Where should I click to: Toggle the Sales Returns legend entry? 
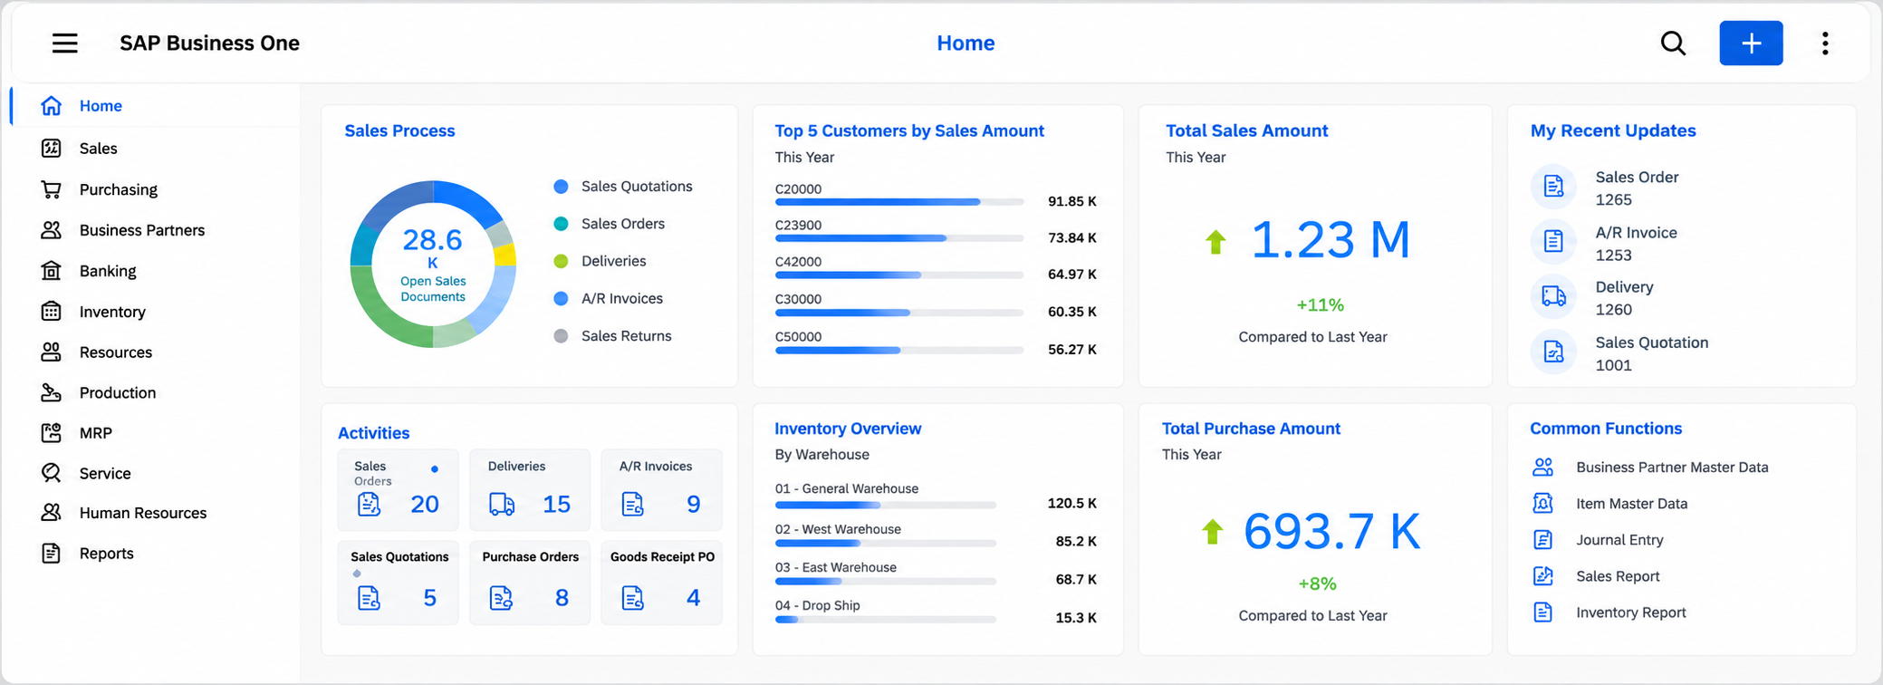tap(613, 336)
